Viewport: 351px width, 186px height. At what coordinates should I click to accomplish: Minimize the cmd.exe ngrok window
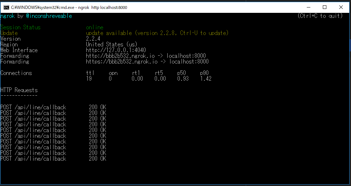[x=309, y=7]
